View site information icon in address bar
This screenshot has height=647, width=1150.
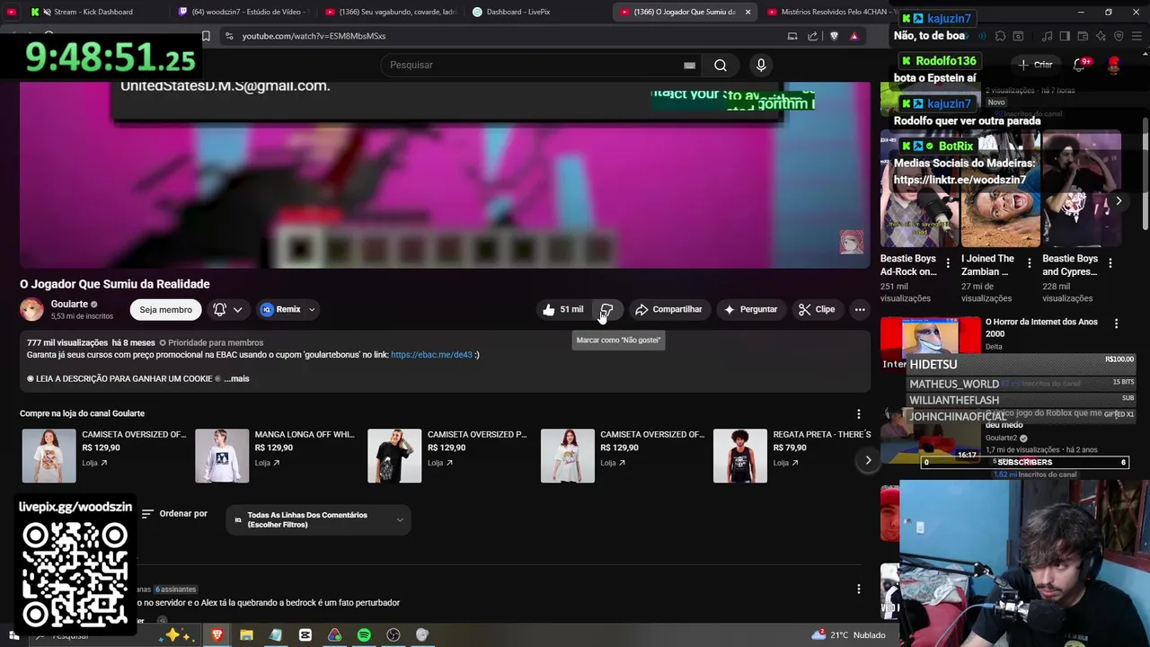pos(229,36)
